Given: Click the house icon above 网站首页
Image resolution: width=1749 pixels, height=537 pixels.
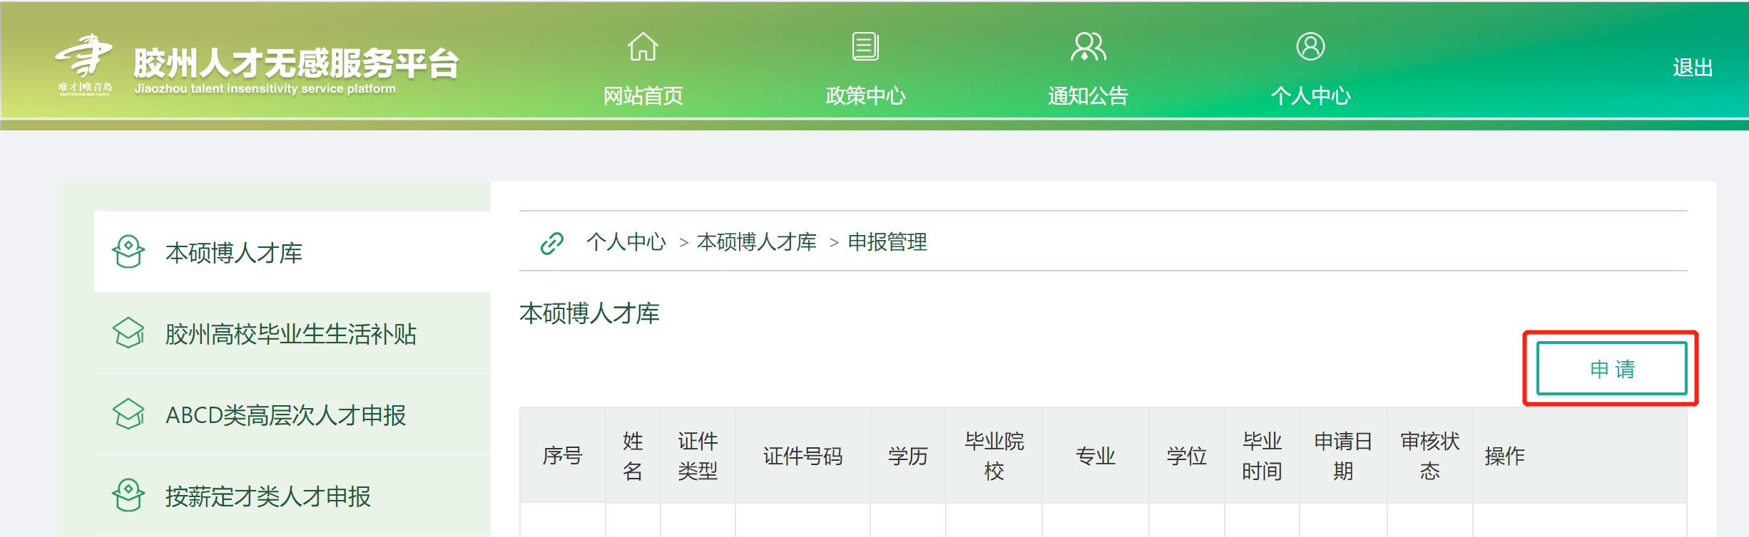Looking at the screenshot, I should [x=643, y=47].
